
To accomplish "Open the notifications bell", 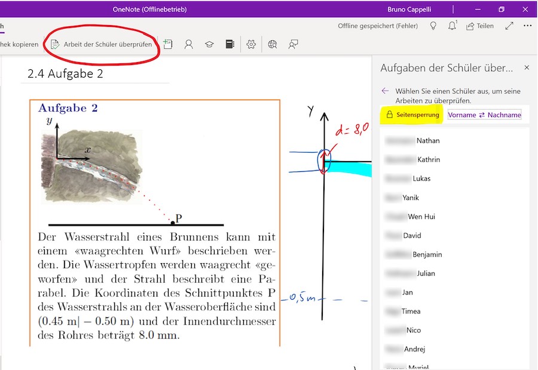I will [x=453, y=26].
